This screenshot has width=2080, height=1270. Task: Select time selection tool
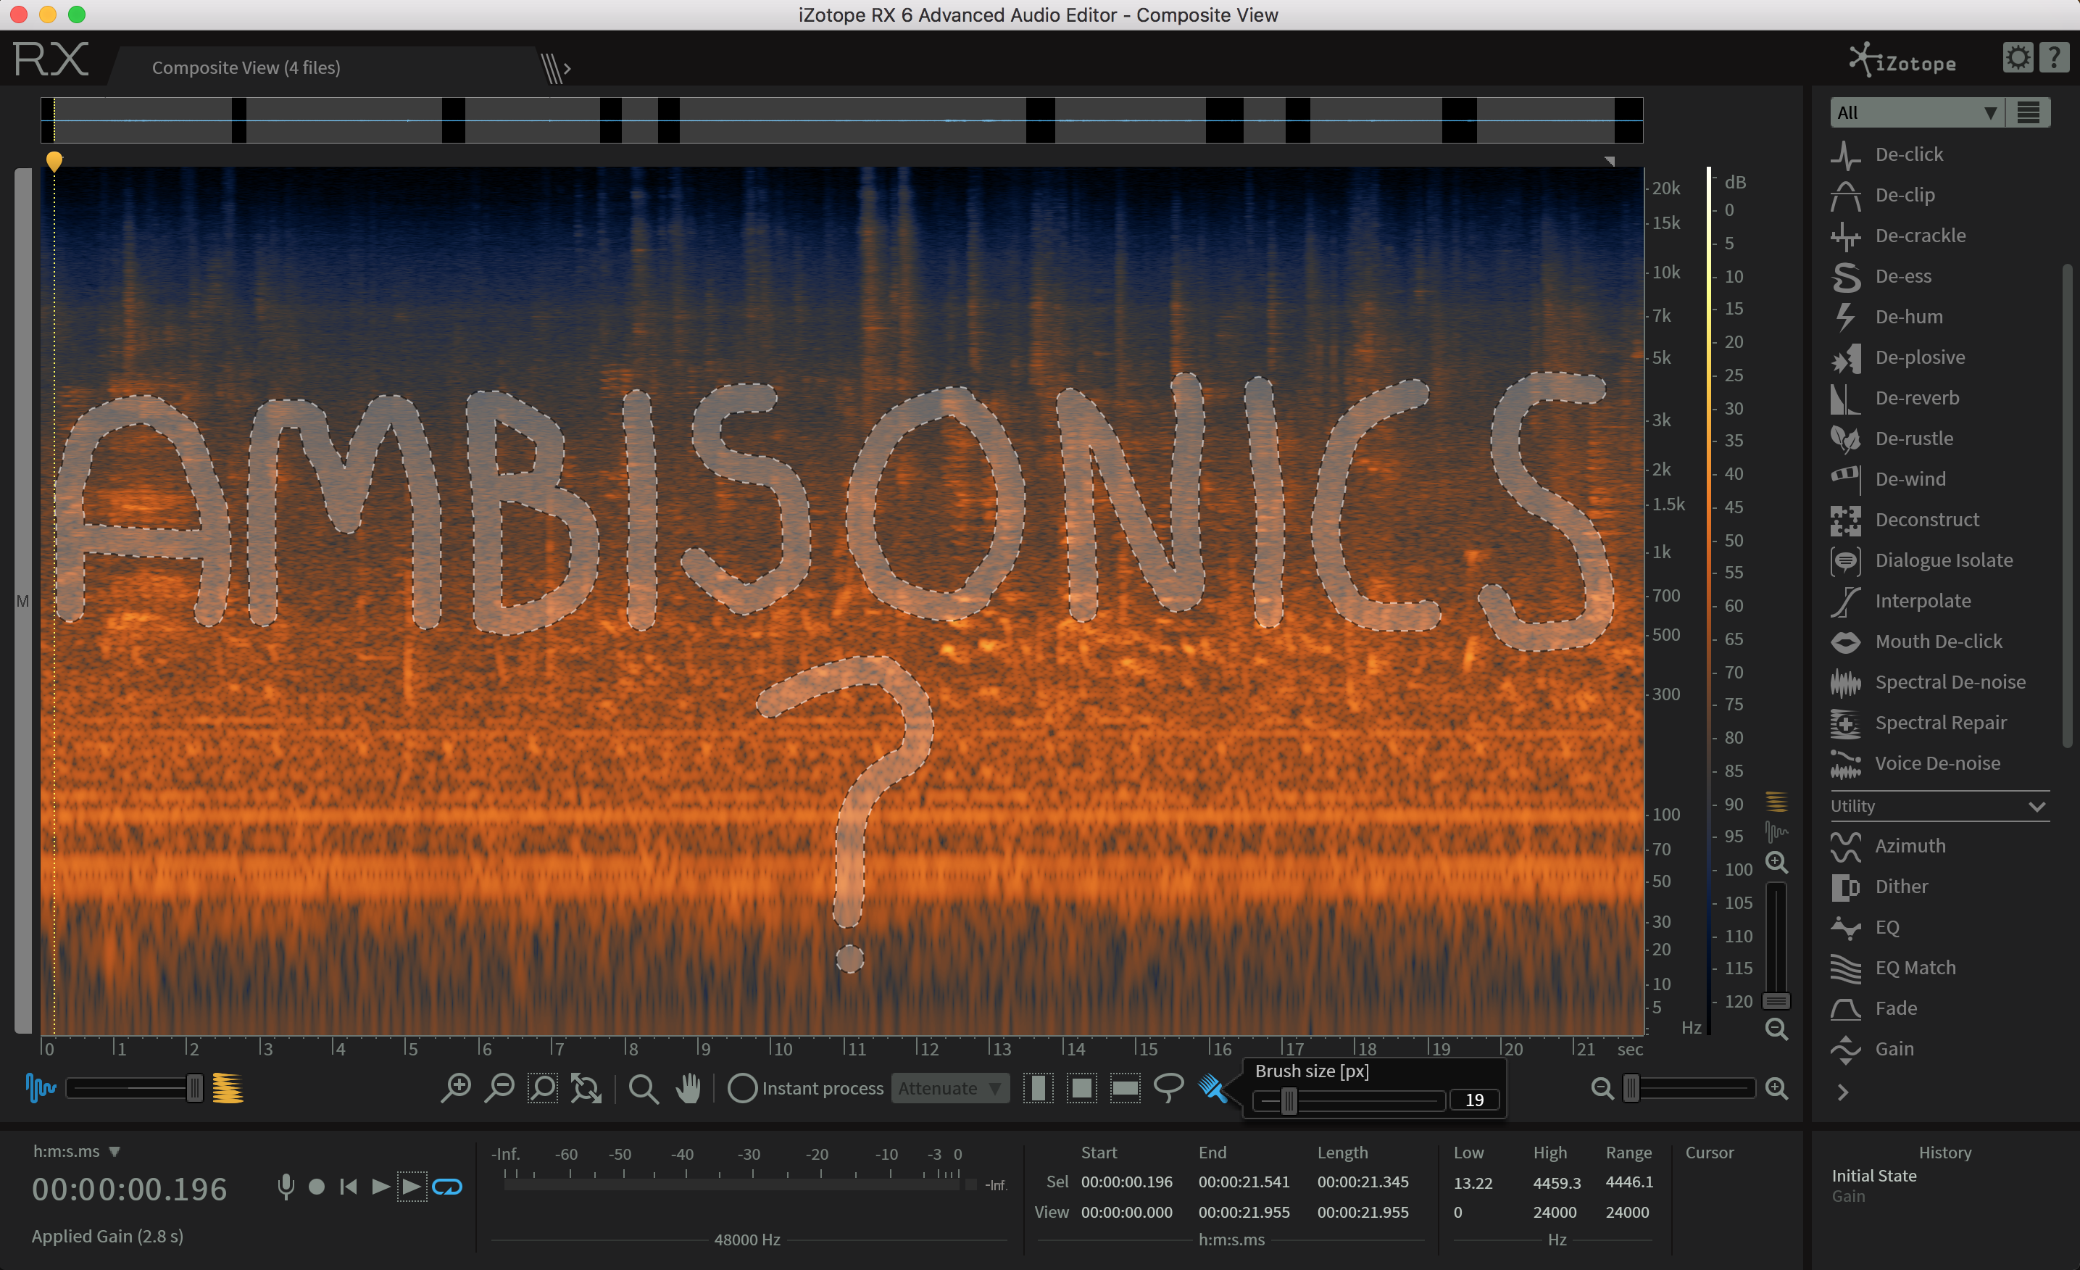pos(1038,1089)
